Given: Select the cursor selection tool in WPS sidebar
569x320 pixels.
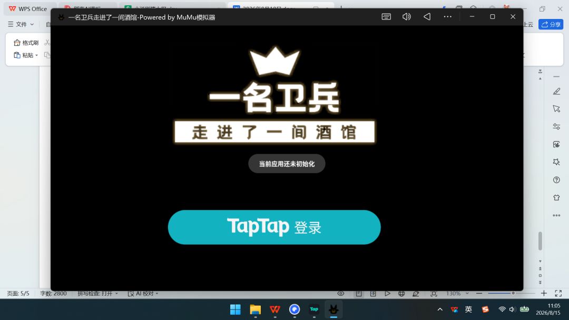Looking at the screenshot, I should 556,109.
